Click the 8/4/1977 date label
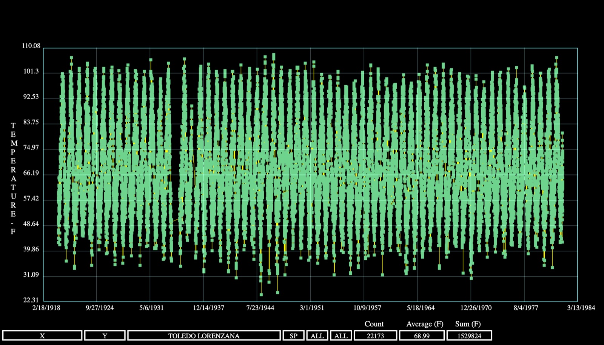Image resolution: width=604 pixels, height=345 pixels. tap(526, 308)
